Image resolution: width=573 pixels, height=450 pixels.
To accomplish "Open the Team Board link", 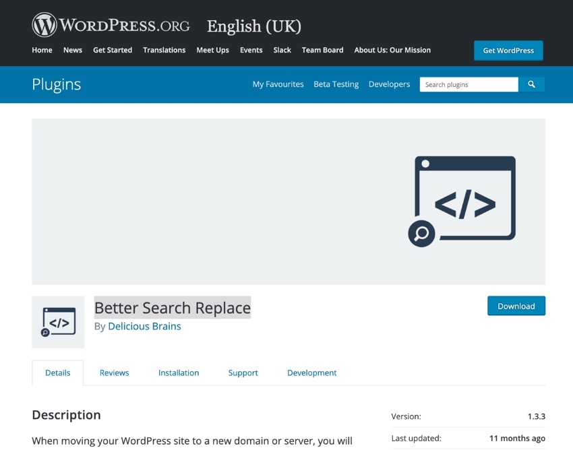I will (323, 50).
